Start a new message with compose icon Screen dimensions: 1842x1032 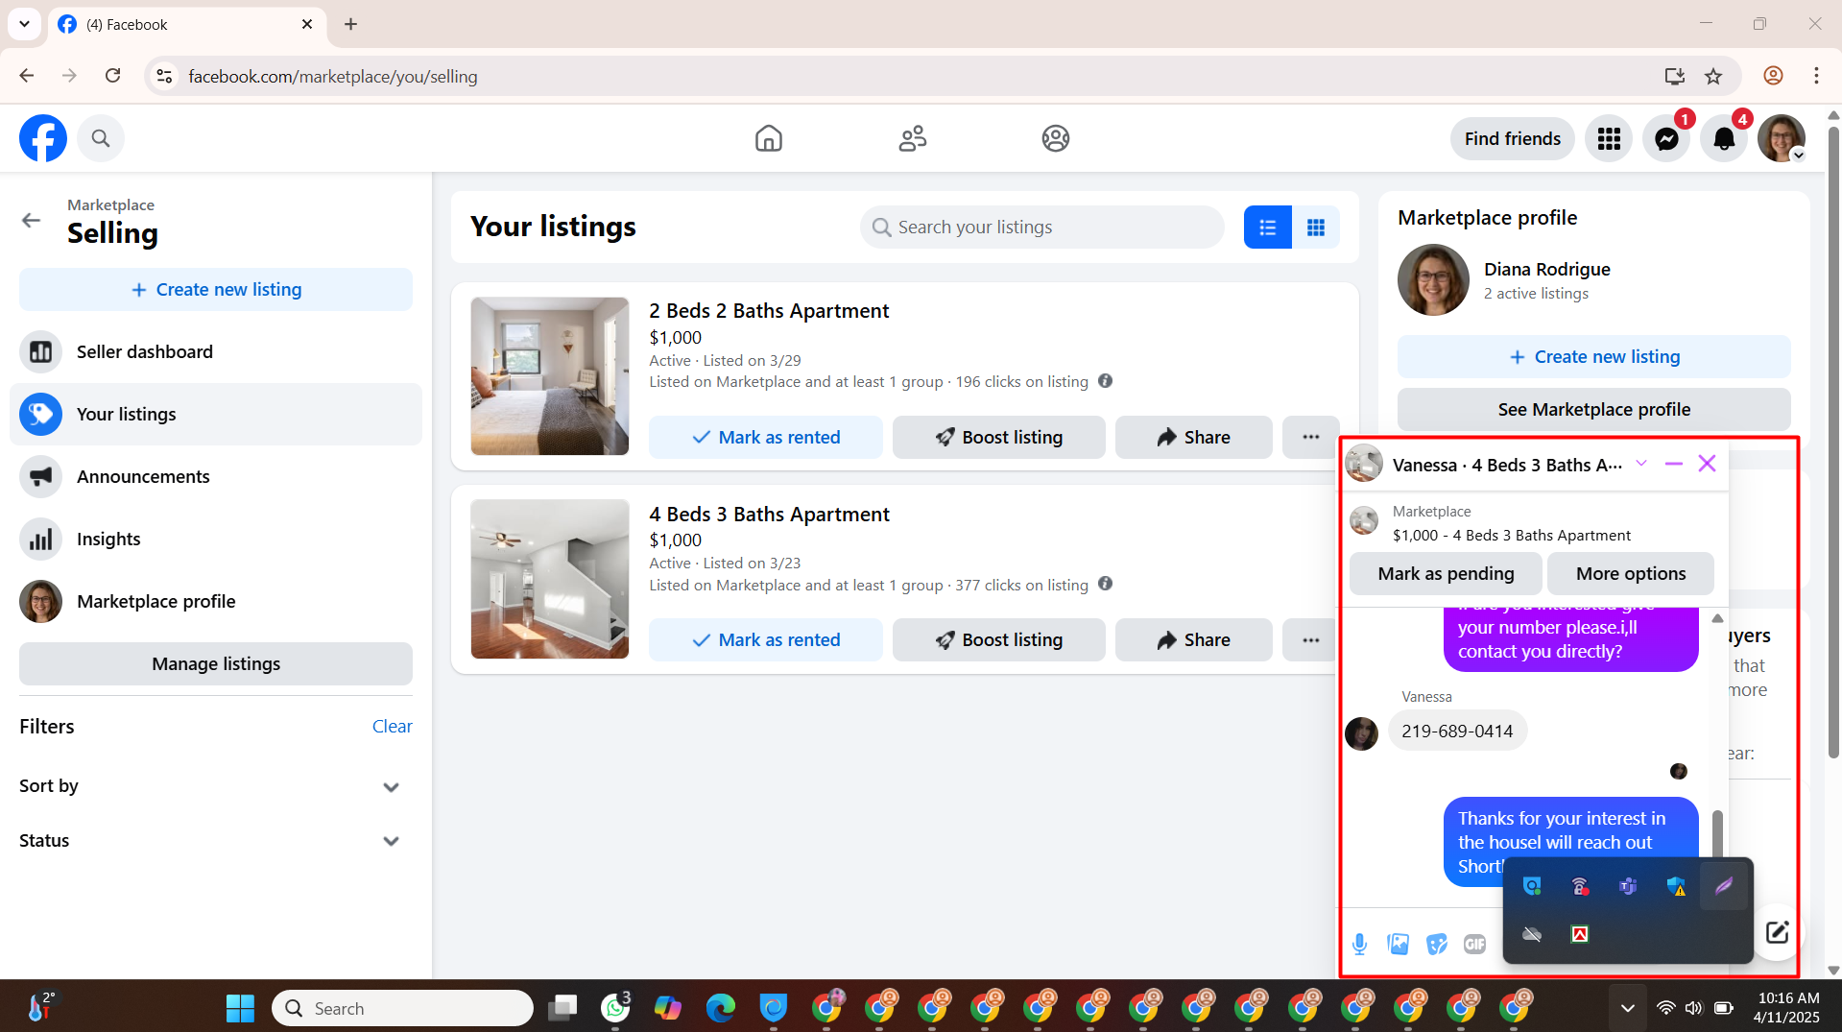[1777, 931]
